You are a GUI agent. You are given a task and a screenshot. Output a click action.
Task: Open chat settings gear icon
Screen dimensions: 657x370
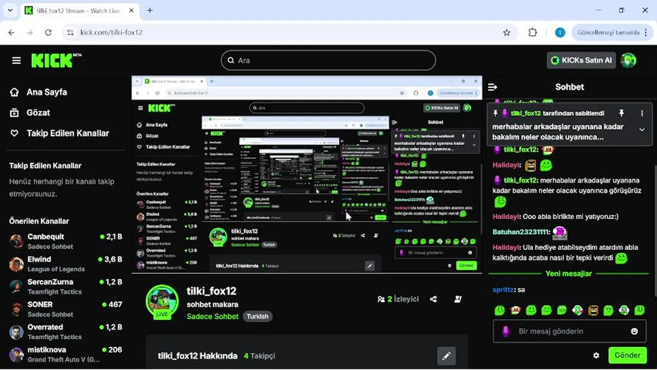[596, 355]
